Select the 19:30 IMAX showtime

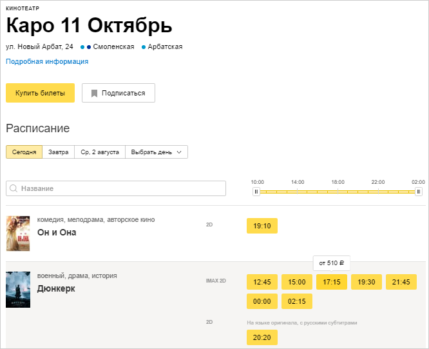[x=367, y=282]
